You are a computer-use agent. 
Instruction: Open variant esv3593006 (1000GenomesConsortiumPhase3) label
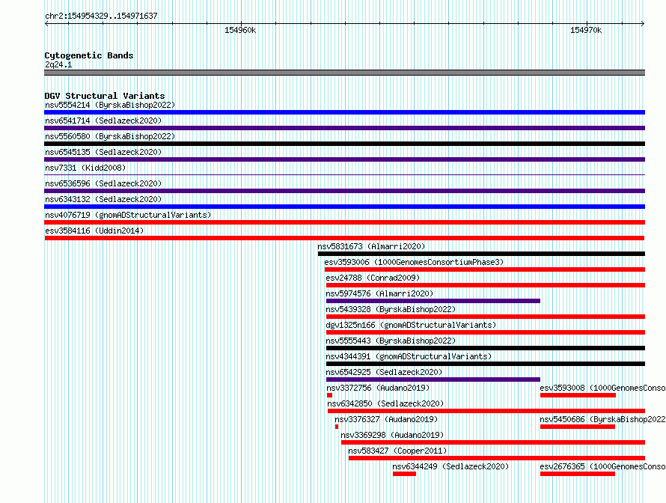414,262
